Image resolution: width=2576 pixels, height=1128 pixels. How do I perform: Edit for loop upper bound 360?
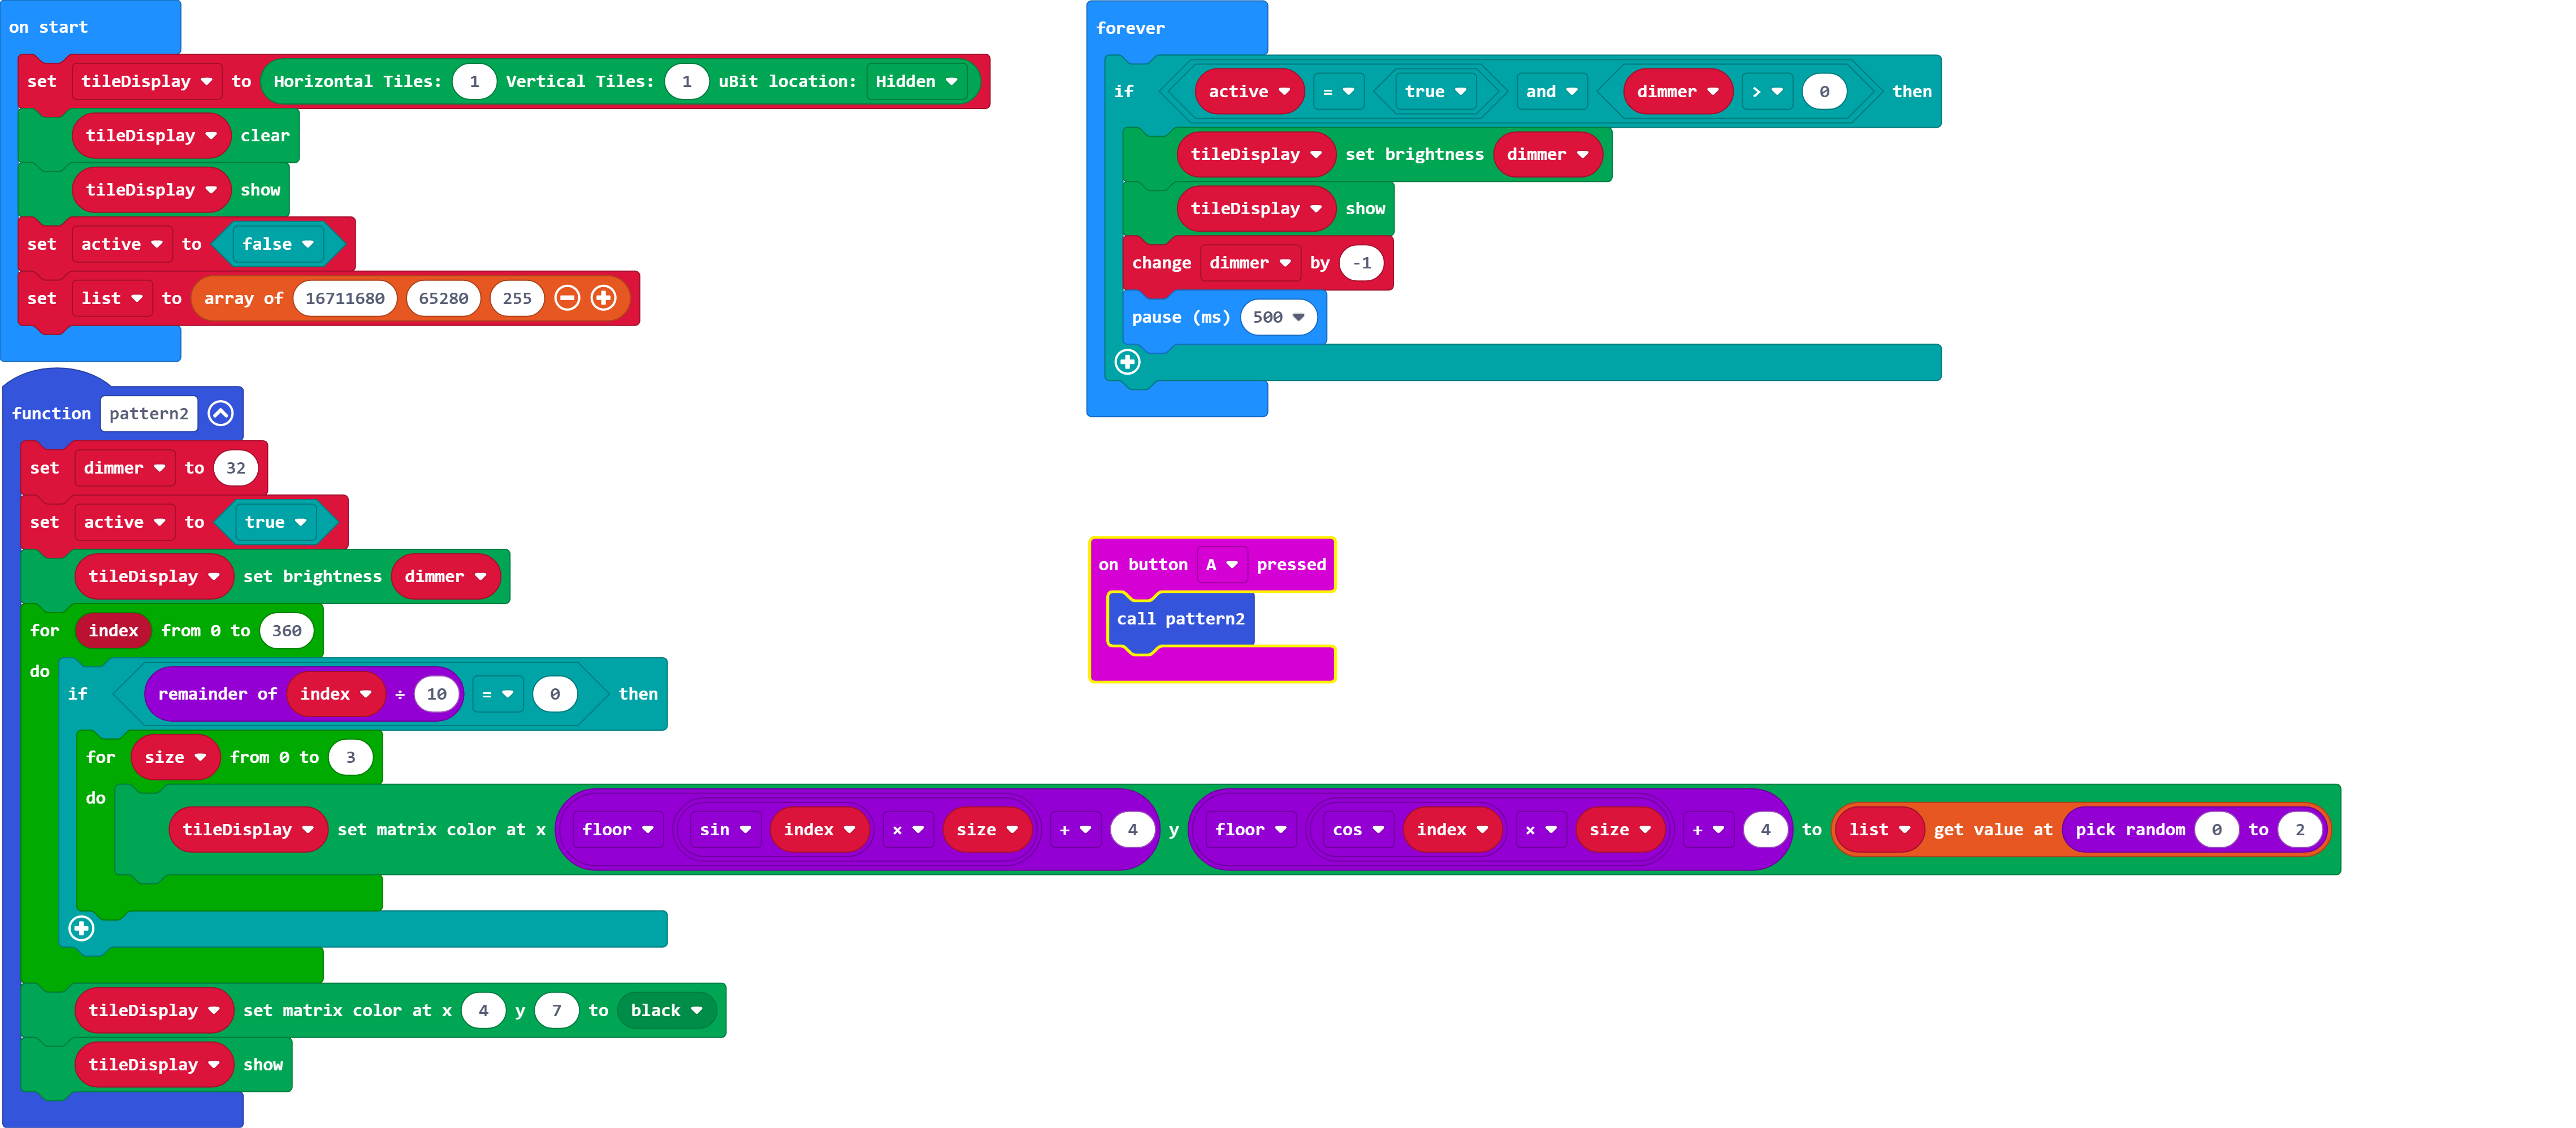pyautogui.click(x=287, y=631)
